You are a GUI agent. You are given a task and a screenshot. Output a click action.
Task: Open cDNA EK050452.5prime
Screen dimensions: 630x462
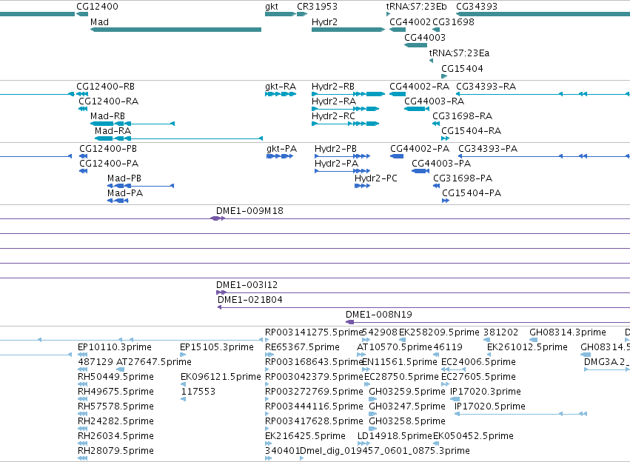click(x=473, y=436)
